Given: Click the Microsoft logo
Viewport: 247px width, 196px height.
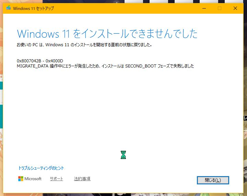Looking at the screenshot, I should tap(30, 179).
